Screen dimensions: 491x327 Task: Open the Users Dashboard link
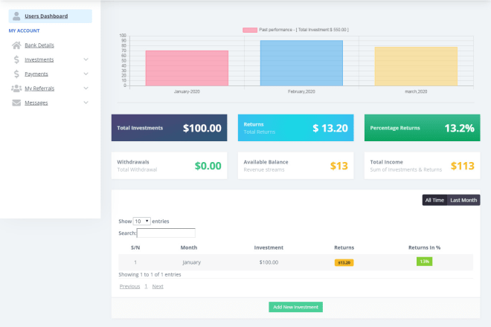point(46,16)
